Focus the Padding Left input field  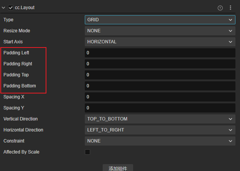(160, 53)
